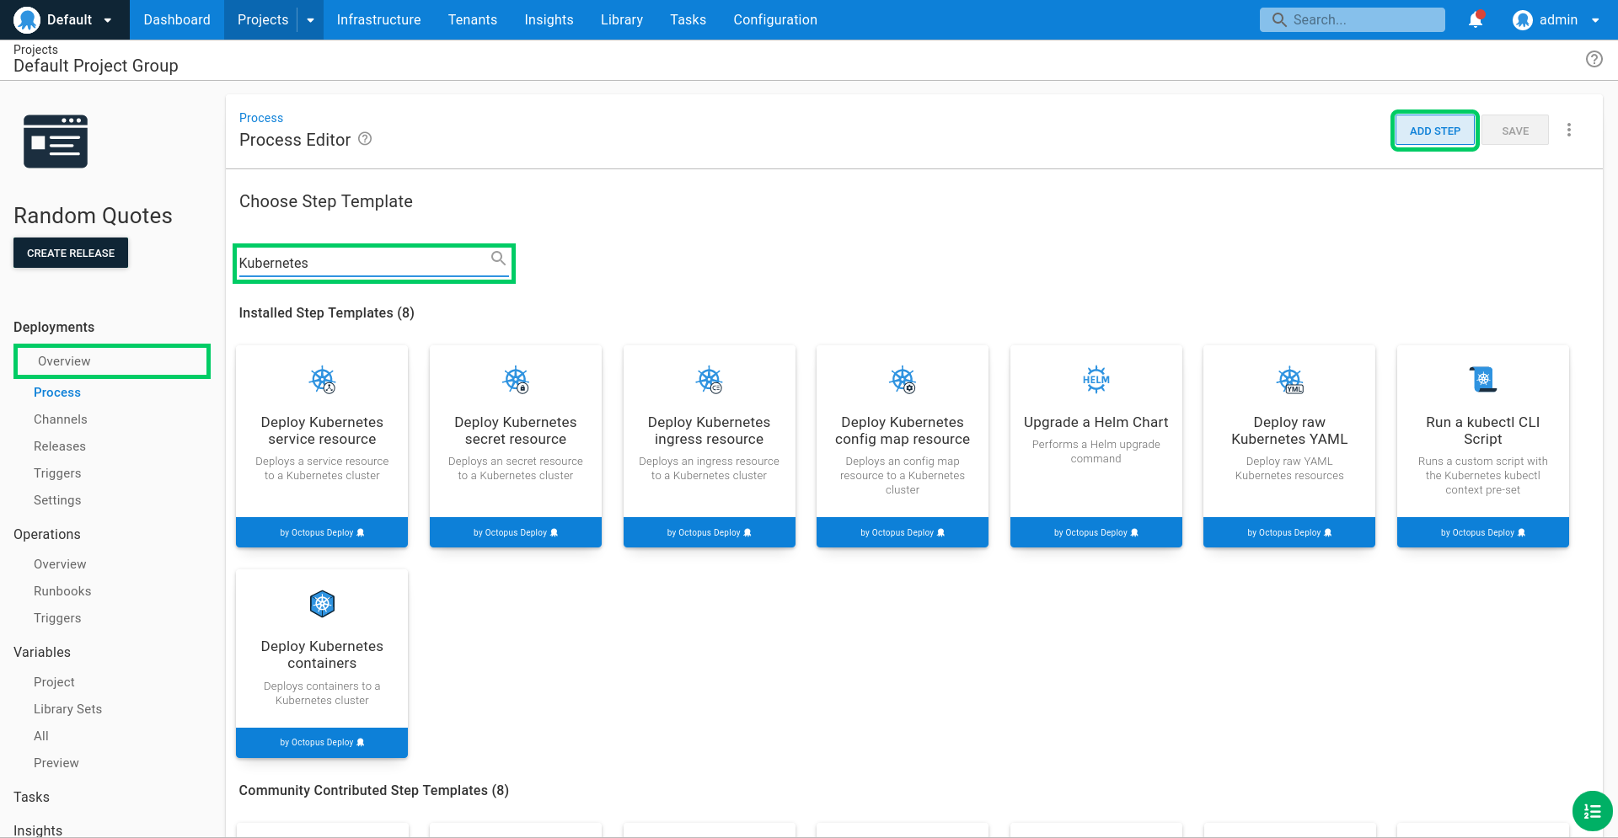The height and width of the screenshot is (838, 1618).
Task: Open the Tasks sidebar section
Action: pyautogui.click(x=31, y=797)
